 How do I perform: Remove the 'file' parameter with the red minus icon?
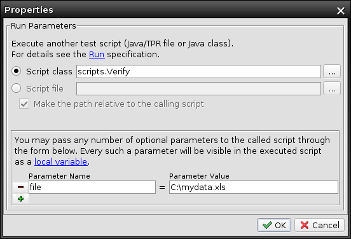20,187
